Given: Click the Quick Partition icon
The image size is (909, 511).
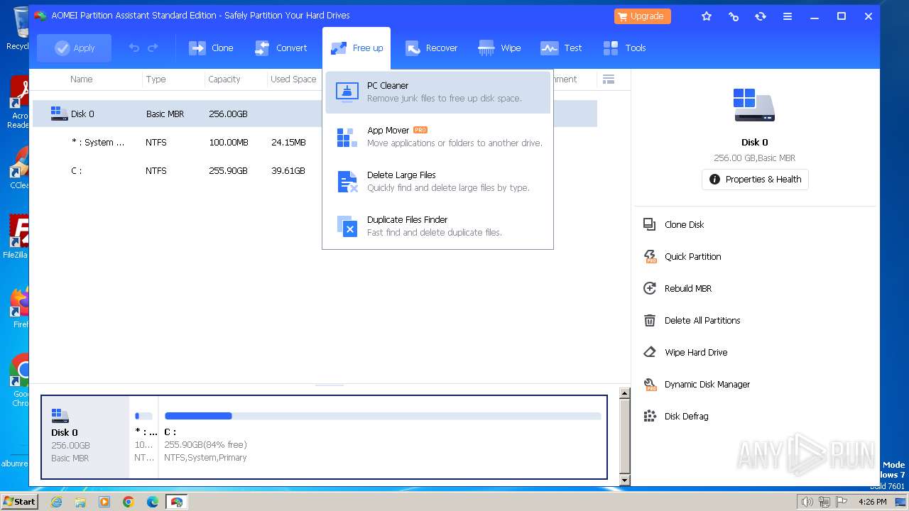Looking at the screenshot, I should 649,256.
